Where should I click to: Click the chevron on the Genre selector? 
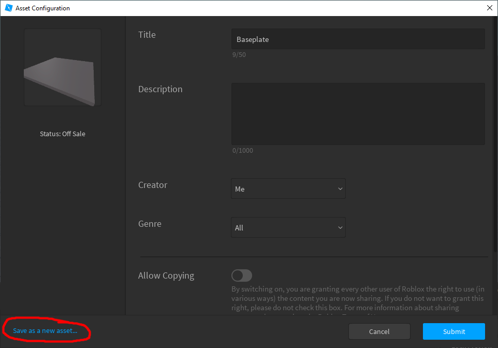click(340, 227)
